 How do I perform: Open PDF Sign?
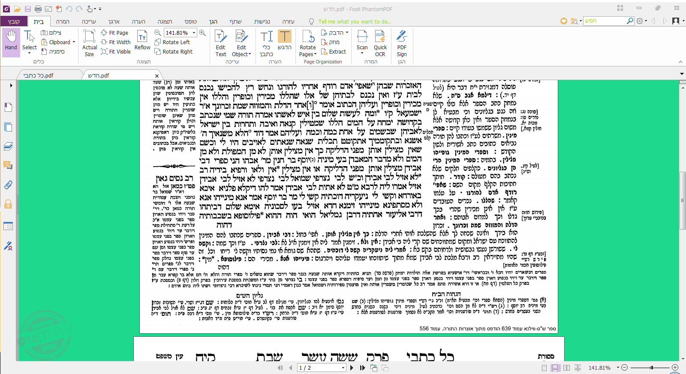[x=402, y=43]
